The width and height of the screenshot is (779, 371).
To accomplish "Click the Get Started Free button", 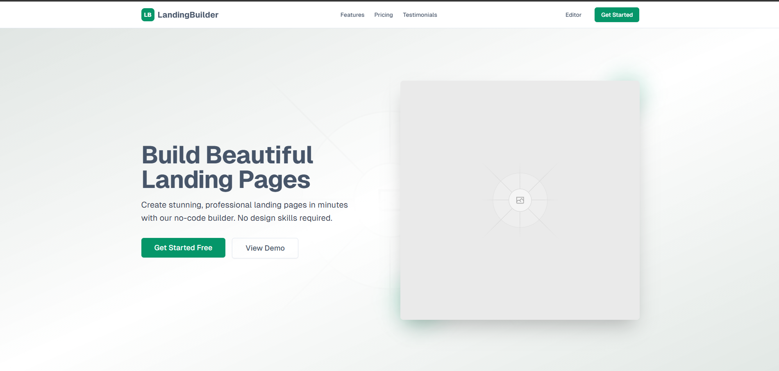I will [183, 248].
